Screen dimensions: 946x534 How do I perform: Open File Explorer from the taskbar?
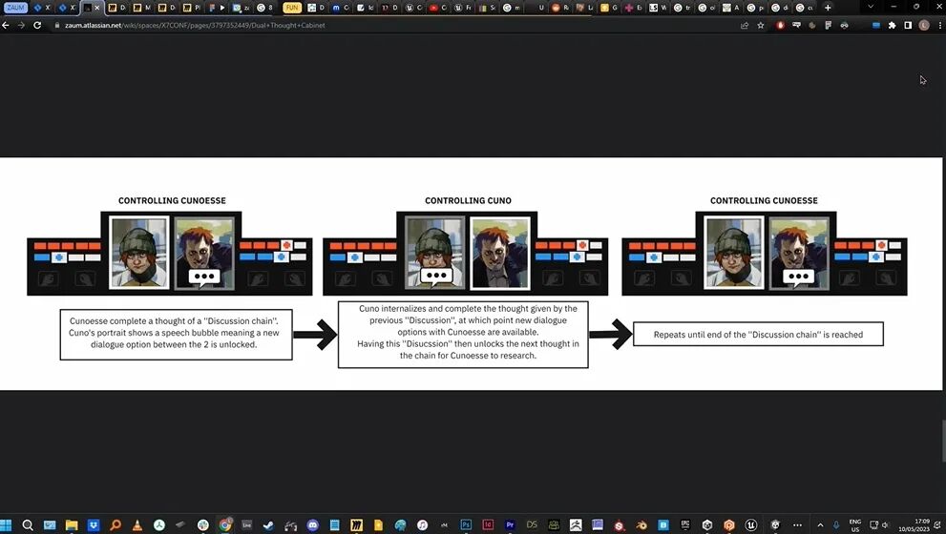(72, 525)
